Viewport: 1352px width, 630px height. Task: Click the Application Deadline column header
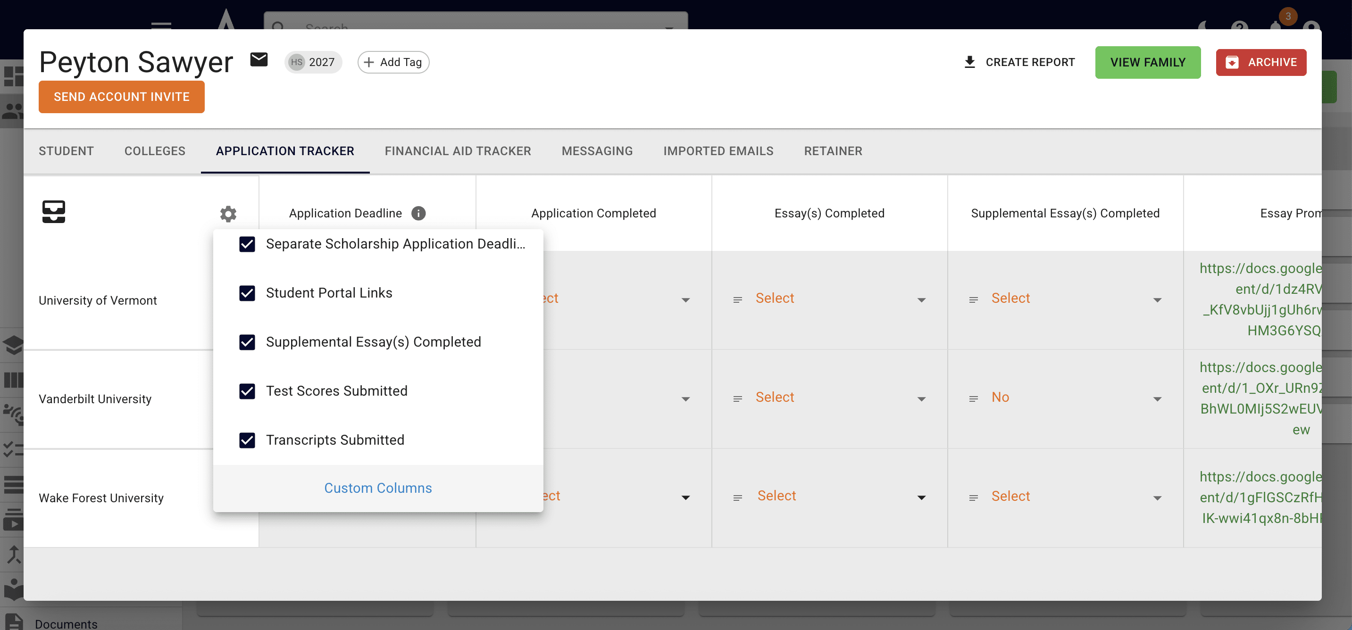click(345, 213)
